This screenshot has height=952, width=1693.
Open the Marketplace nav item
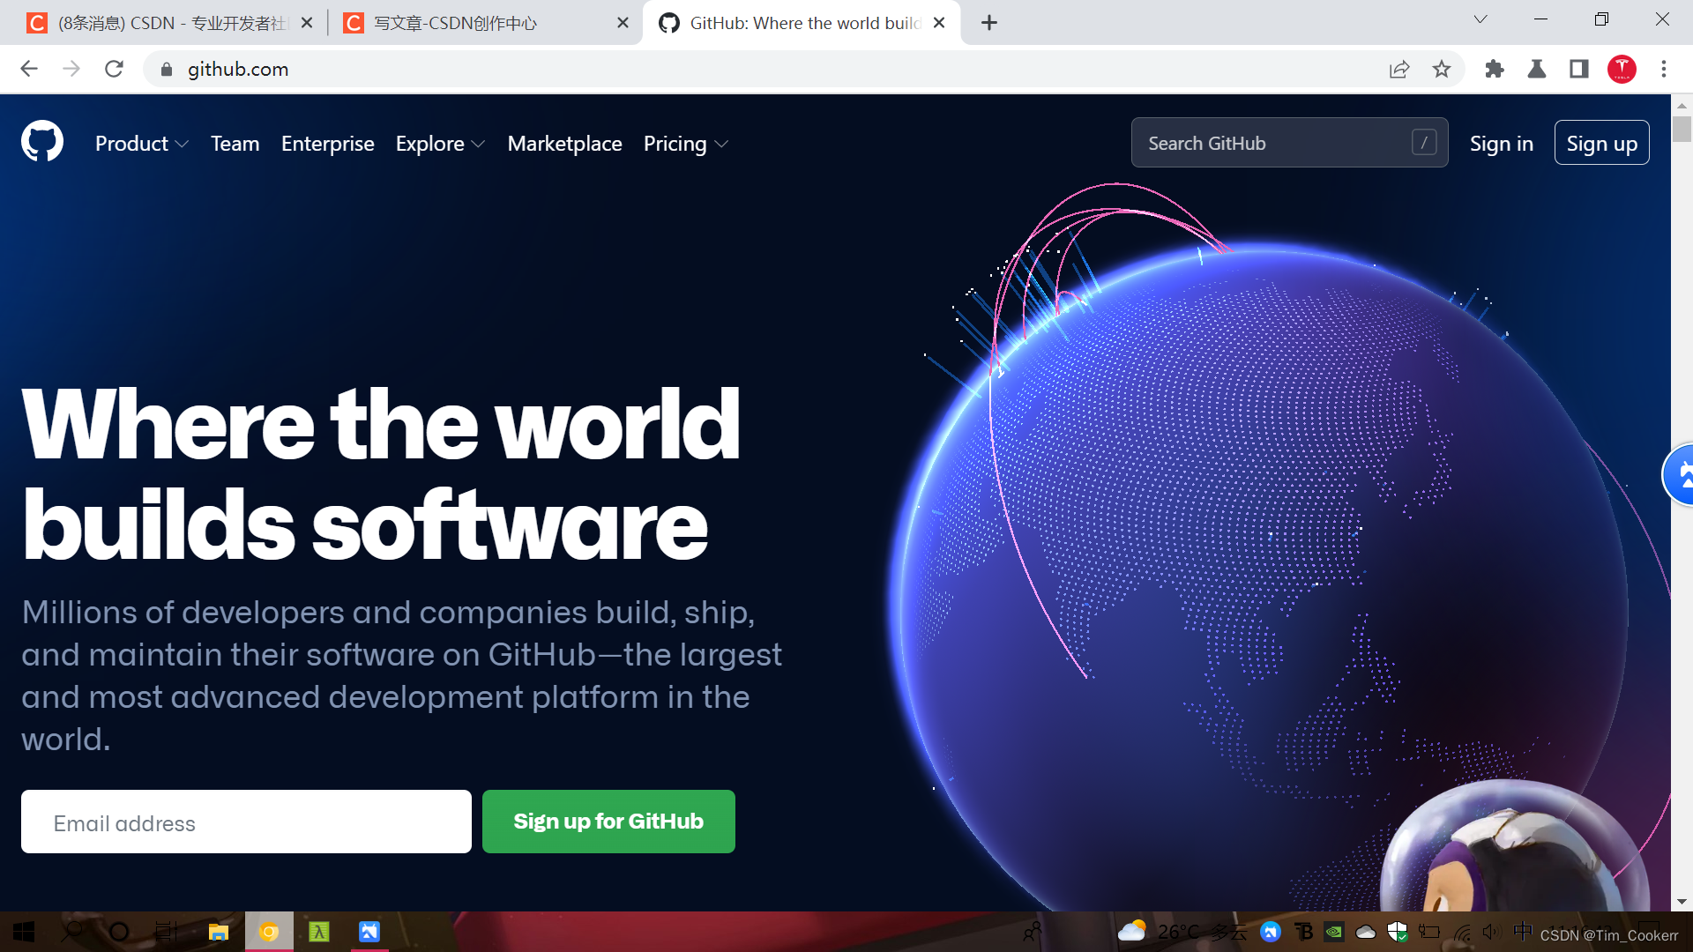564,144
